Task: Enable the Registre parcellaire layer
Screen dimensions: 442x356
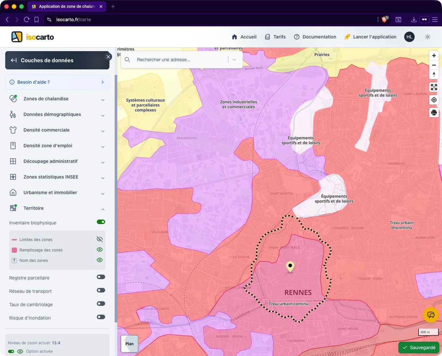Action: pos(101,277)
